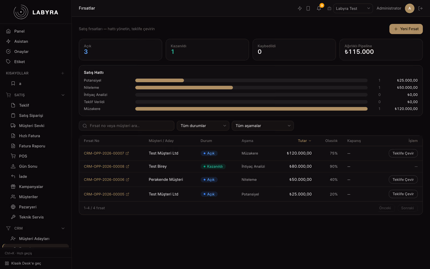The height and width of the screenshot is (269, 430).
Task: Open Gün Sonu icon
Action: (13, 166)
